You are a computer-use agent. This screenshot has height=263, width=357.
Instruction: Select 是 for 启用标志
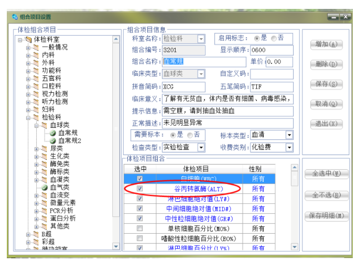257,38
